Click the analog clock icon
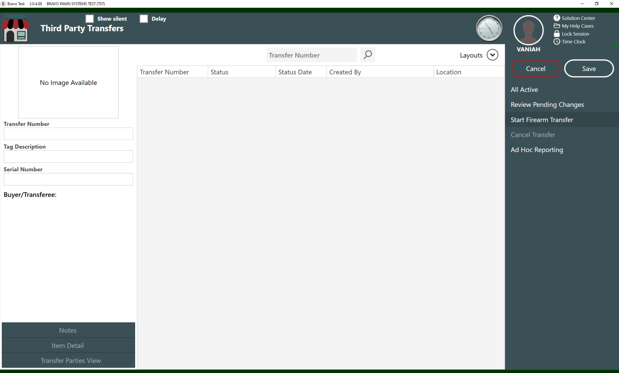This screenshot has width=619, height=373. point(489,29)
